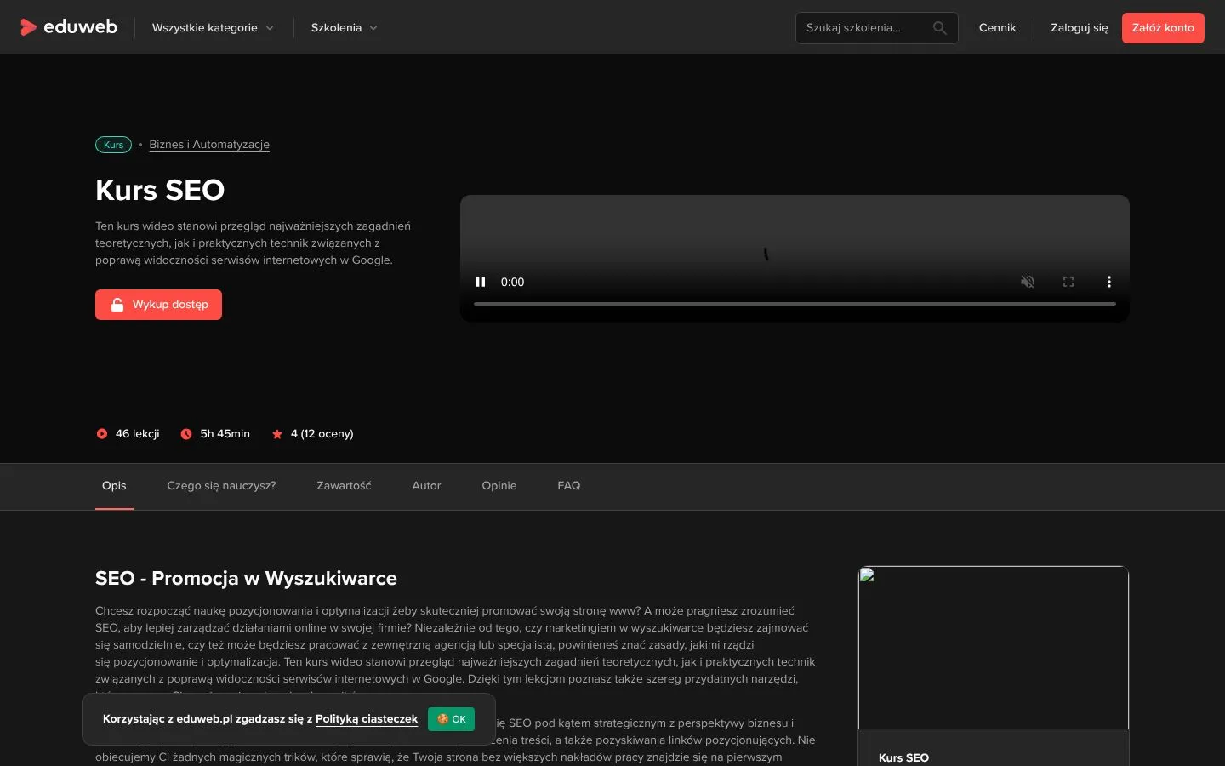
Task: Open video more-options menu
Action: click(x=1108, y=282)
